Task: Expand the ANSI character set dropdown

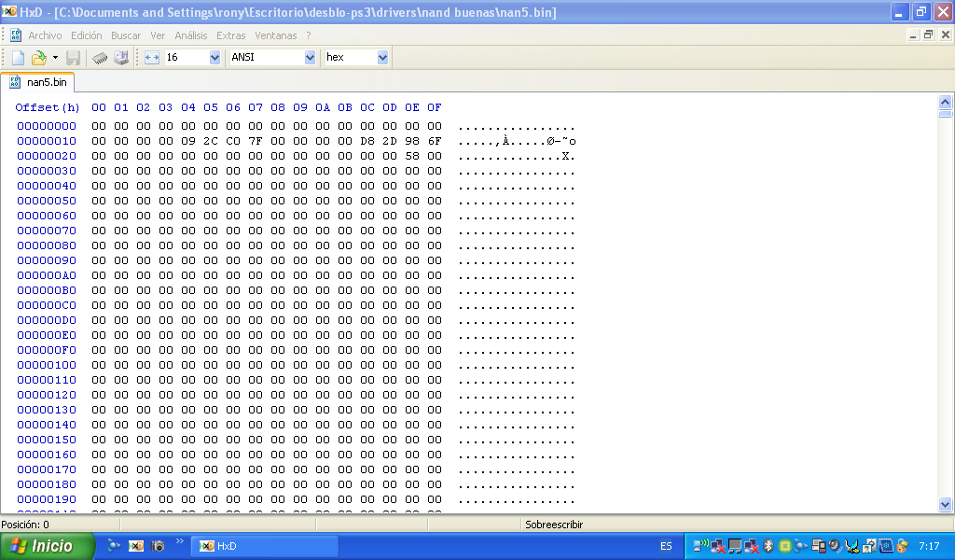Action: (310, 58)
